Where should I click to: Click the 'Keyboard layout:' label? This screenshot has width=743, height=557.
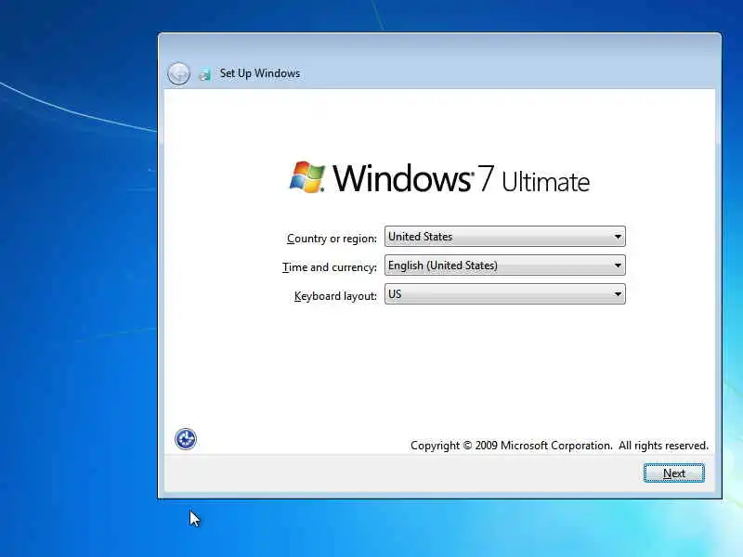(x=335, y=296)
